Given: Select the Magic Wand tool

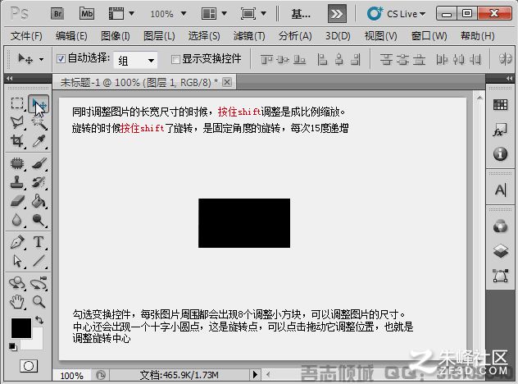Looking at the screenshot, I should coord(39,122).
